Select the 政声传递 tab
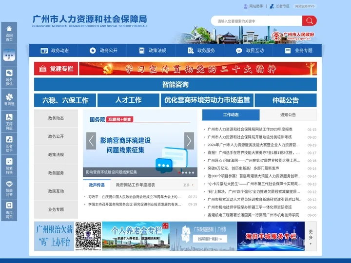Viewport: 351px width, 263px height. tap(97, 185)
